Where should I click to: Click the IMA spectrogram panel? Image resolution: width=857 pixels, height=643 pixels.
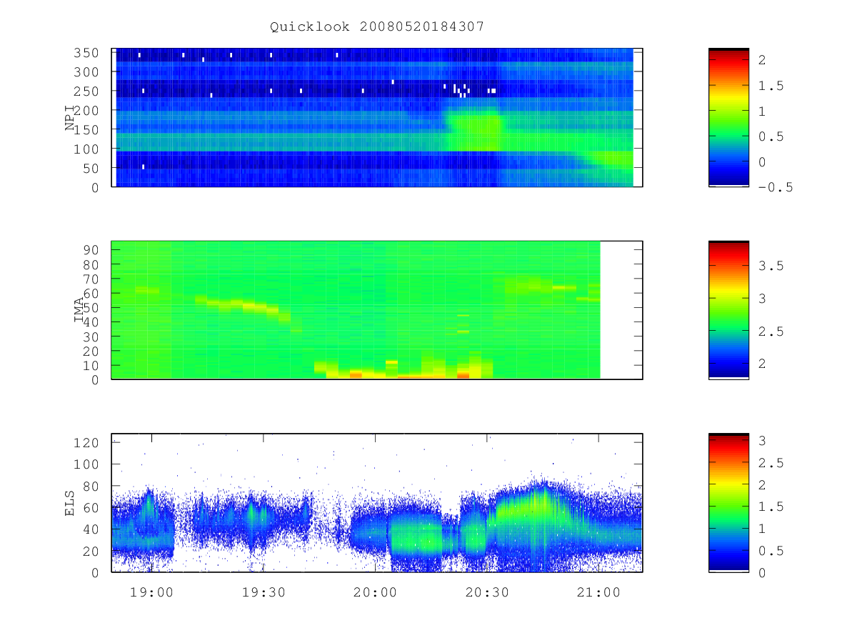click(377, 310)
